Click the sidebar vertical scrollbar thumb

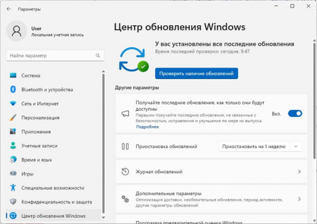click(104, 143)
